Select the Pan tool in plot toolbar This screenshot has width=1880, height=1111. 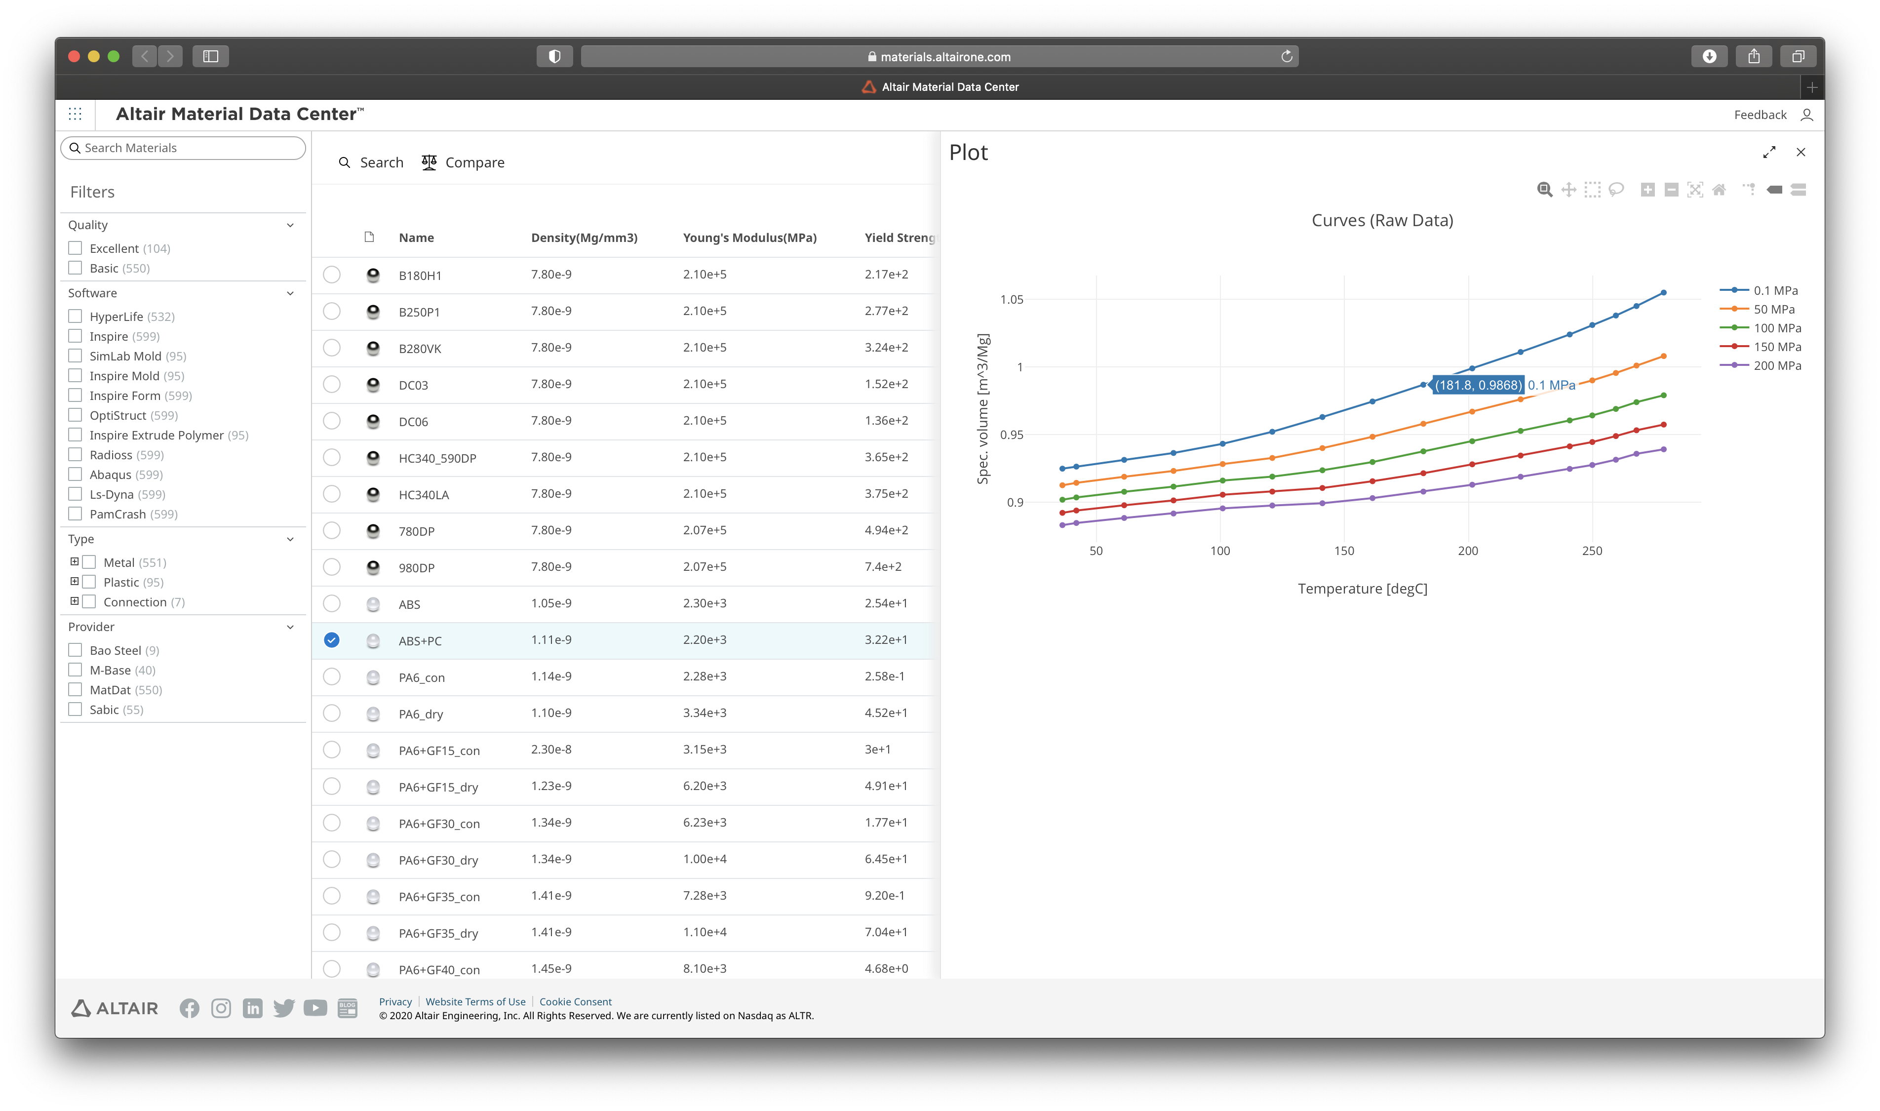click(x=1568, y=190)
